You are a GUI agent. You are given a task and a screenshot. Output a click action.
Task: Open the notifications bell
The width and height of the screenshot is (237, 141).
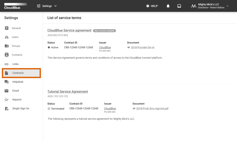pyautogui.click(x=168, y=6)
